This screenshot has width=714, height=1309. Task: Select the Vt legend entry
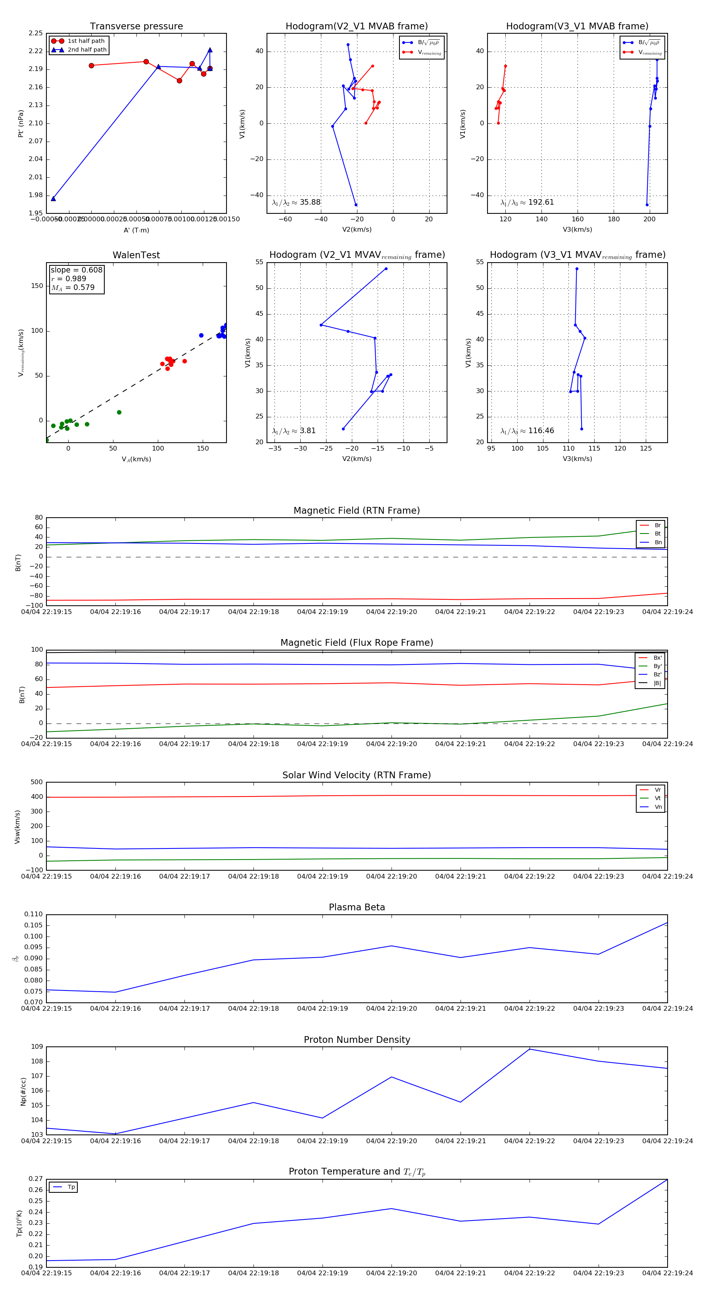[x=651, y=798]
